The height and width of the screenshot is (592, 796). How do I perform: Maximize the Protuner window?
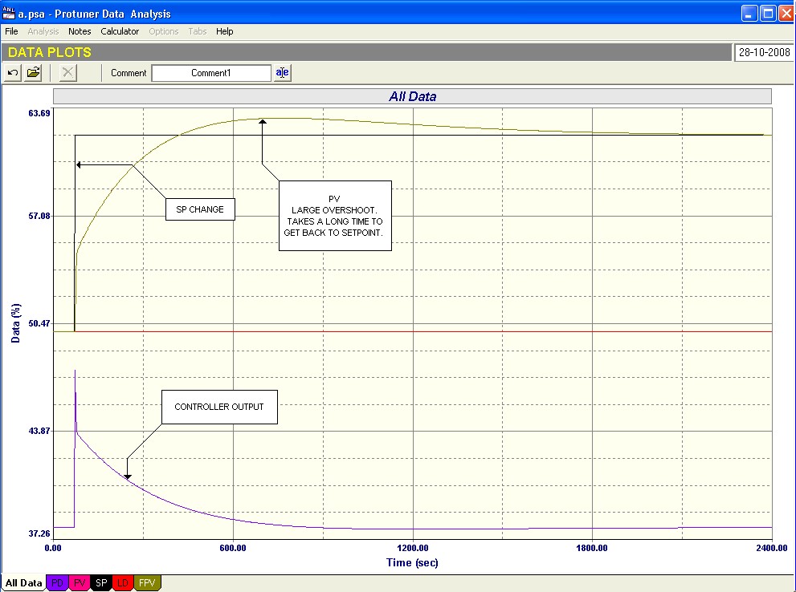pyautogui.click(x=767, y=14)
